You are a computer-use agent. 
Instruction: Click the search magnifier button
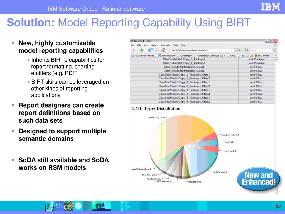click(274, 50)
